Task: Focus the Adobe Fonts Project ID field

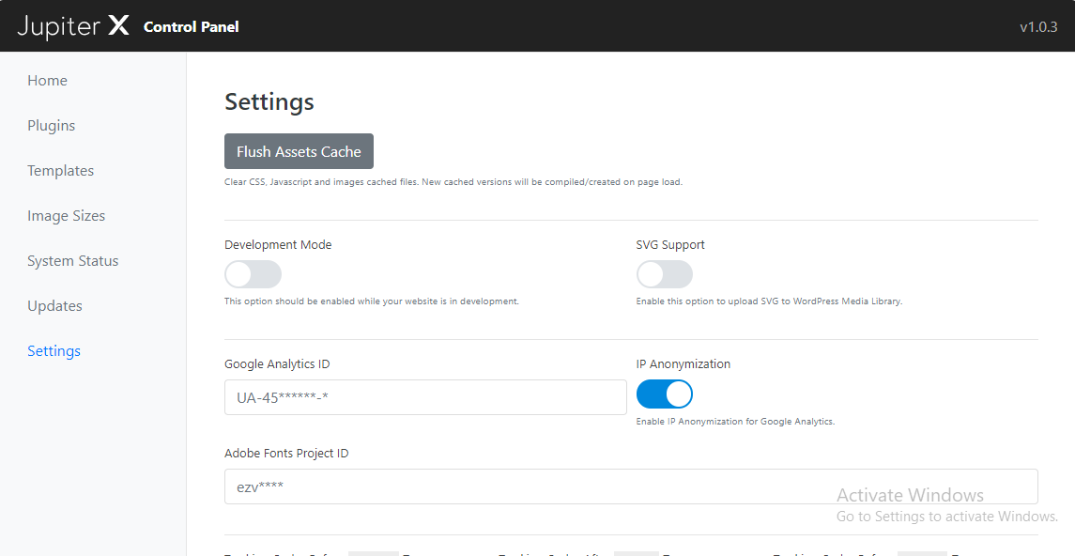Action: (x=630, y=486)
